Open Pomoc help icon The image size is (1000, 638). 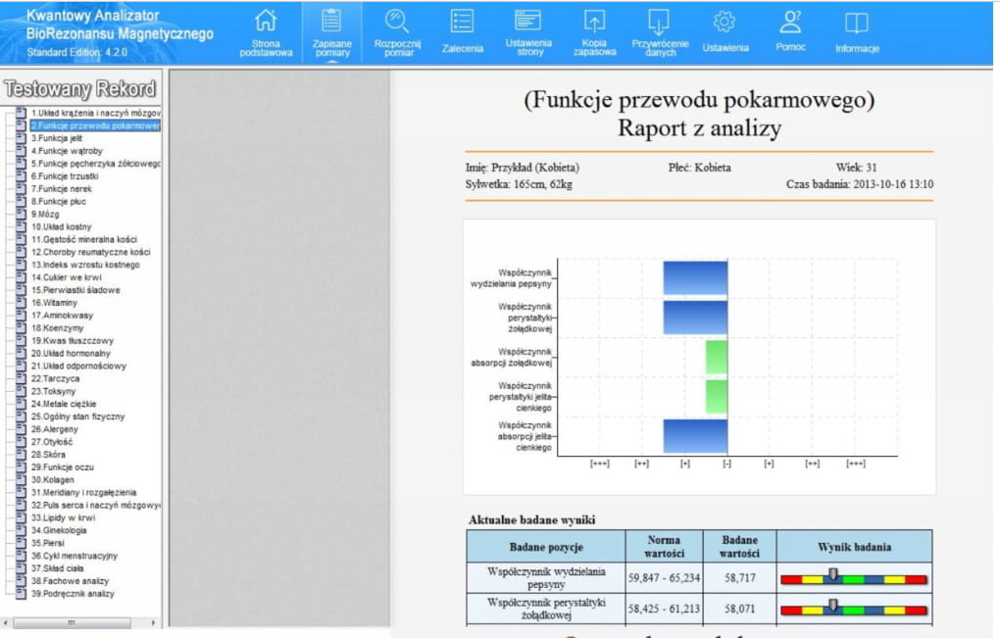pos(790,22)
